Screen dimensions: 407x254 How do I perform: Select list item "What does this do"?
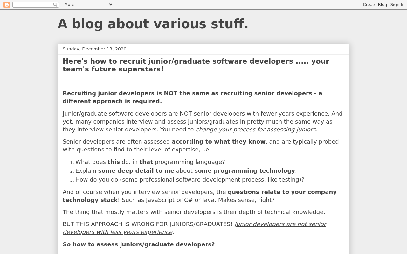pyautogui.click(x=150, y=162)
